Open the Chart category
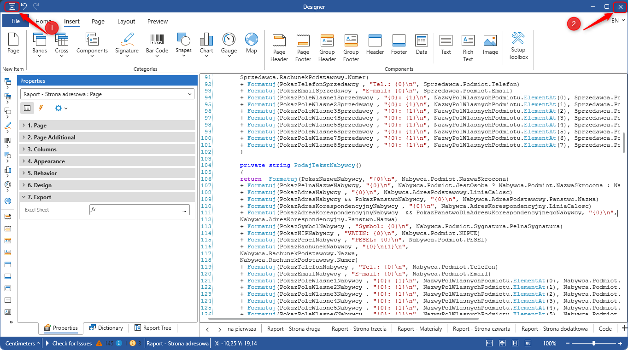628x350 pixels. tap(206, 44)
